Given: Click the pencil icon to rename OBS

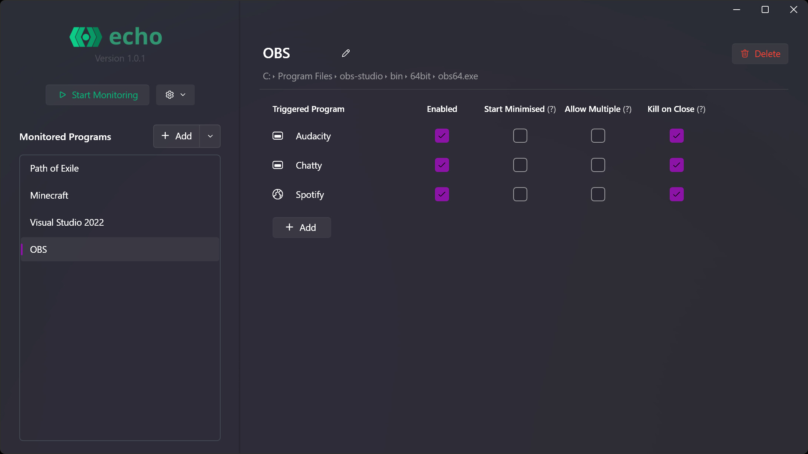Looking at the screenshot, I should [346, 53].
